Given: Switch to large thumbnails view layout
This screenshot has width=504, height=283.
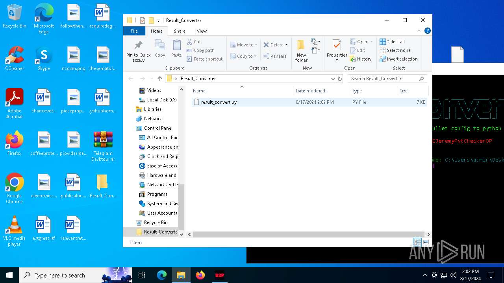Looking at the screenshot, I should pos(426,242).
